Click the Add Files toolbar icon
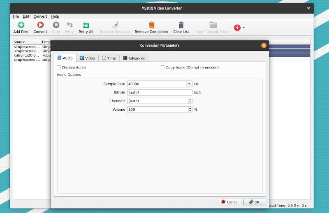The height and width of the screenshot is (213, 329). (21, 25)
